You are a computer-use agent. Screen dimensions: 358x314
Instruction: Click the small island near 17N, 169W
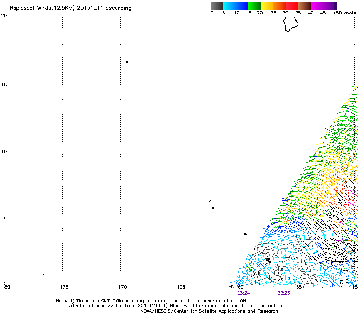(127, 62)
